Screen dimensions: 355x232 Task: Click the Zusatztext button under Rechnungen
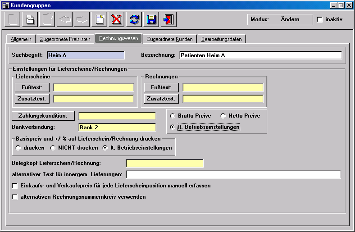[161, 99]
